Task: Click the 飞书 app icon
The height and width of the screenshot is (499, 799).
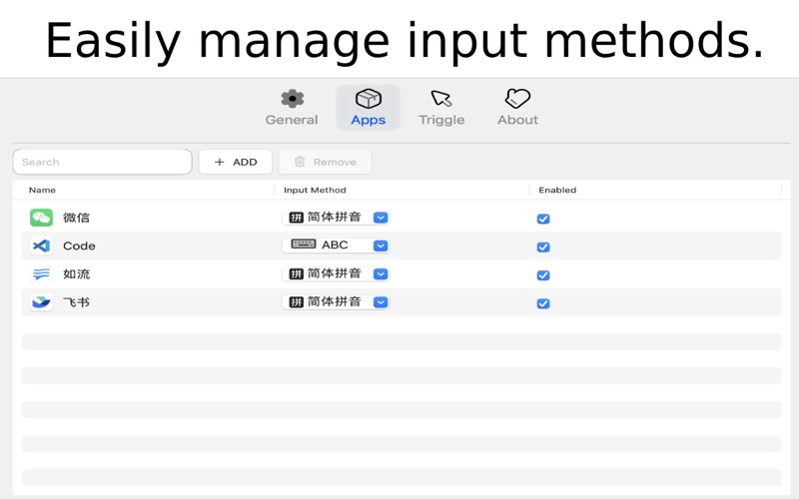Action: tap(41, 302)
